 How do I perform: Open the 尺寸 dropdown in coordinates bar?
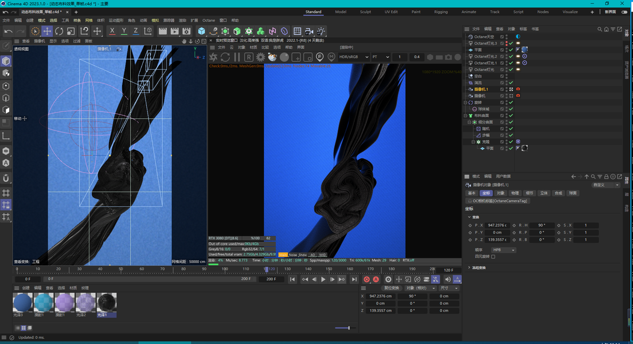click(449, 288)
